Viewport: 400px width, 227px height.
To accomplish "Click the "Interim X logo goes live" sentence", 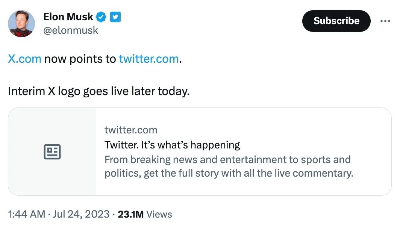I will click(99, 91).
